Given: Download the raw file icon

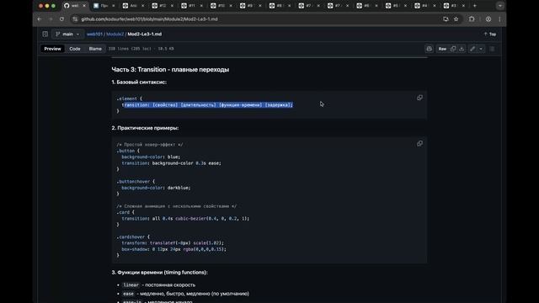Looking at the screenshot, I should pyautogui.click(x=462, y=49).
